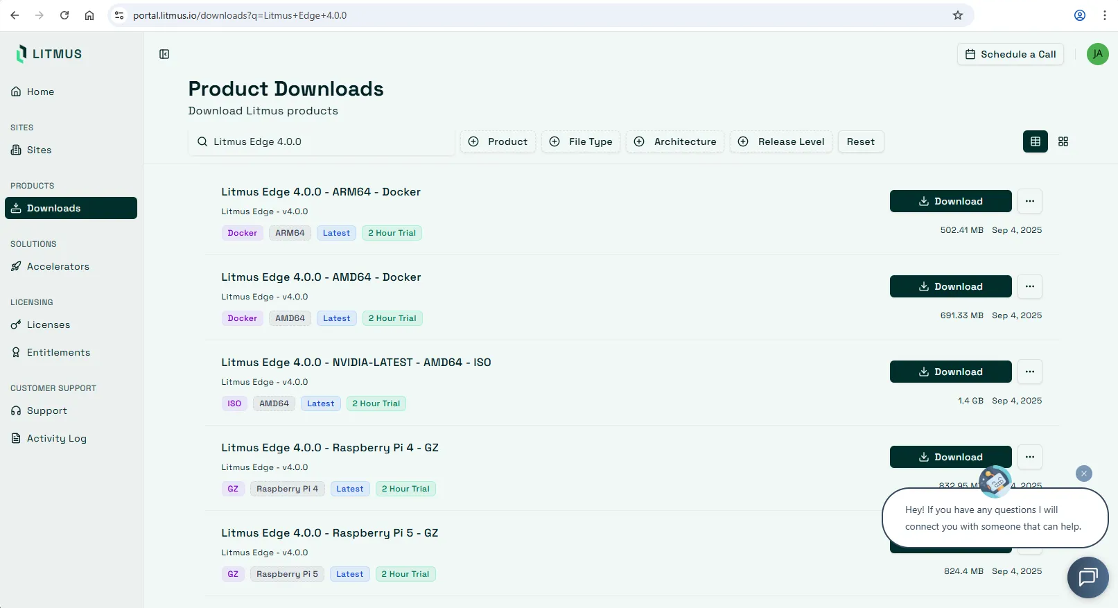
Task: Reset all filters
Action: 861,141
